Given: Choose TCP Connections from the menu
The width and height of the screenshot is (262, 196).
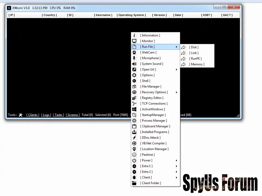Looking at the screenshot, I should [154, 104].
